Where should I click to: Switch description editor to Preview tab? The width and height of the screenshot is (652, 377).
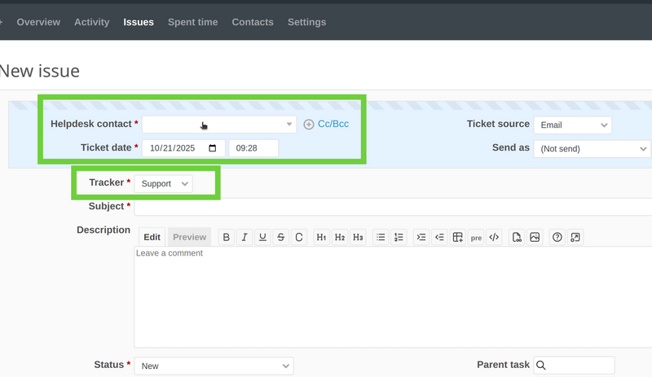190,237
